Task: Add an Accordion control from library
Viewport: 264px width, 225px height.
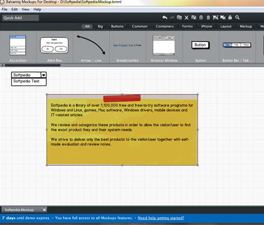Action: pyautogui.click(x=18, y=48)
